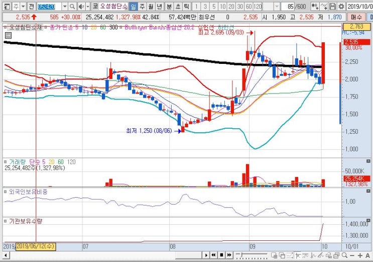Click the 10 interval button
This screenshot has height=262, width=373.
(x=223, y=7)
